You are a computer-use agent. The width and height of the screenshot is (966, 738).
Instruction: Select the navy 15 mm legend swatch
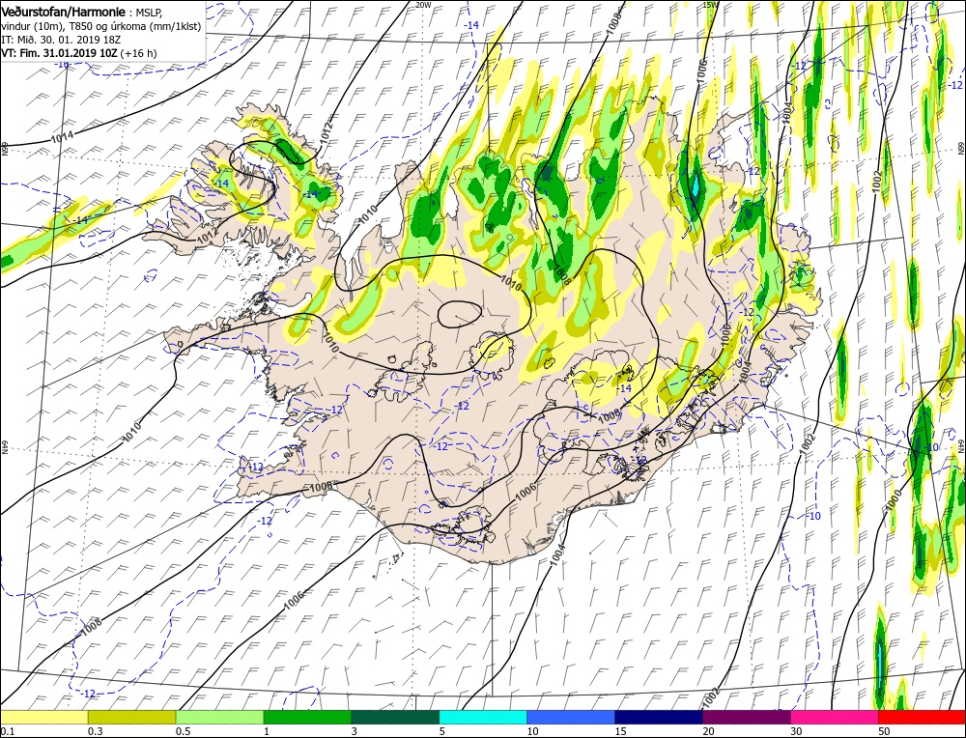pyautogui.click(x=659, y=717)
